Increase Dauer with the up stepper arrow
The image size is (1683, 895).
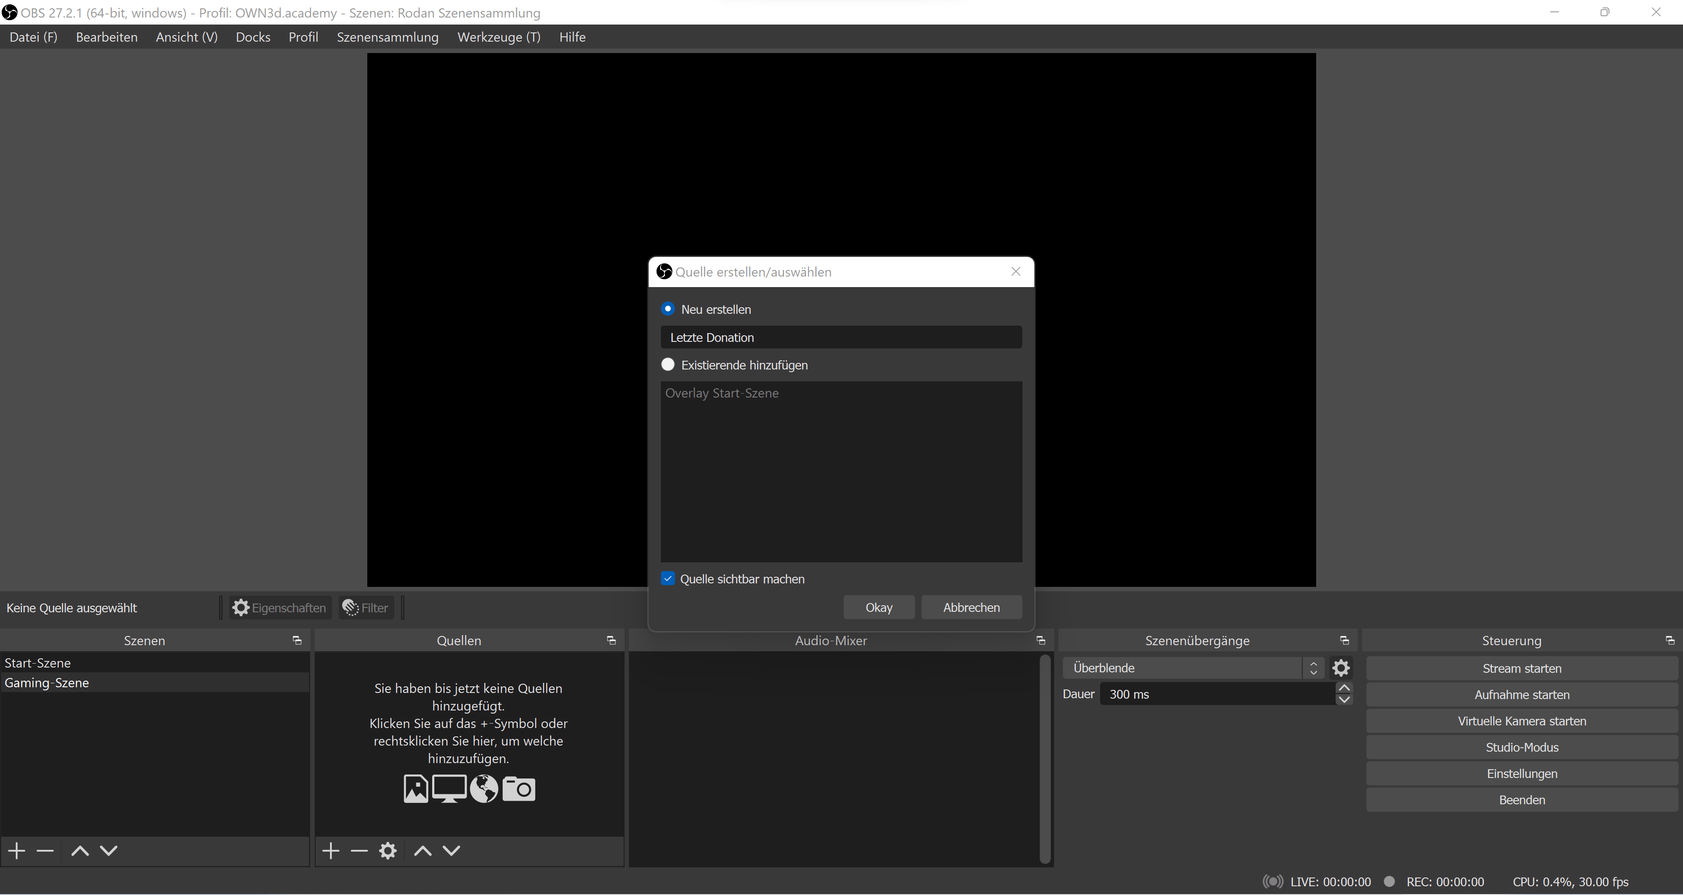coord(1344,688)
